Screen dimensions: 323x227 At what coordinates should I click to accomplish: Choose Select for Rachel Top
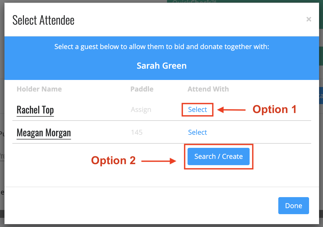pos(198,110)
